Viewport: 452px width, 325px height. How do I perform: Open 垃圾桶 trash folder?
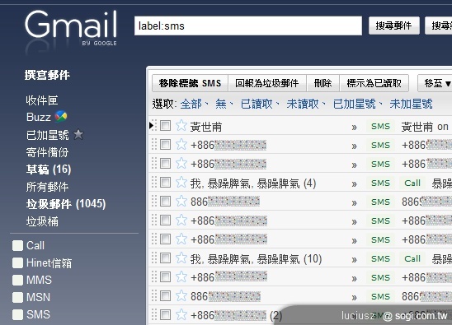(x=42, y=221)
